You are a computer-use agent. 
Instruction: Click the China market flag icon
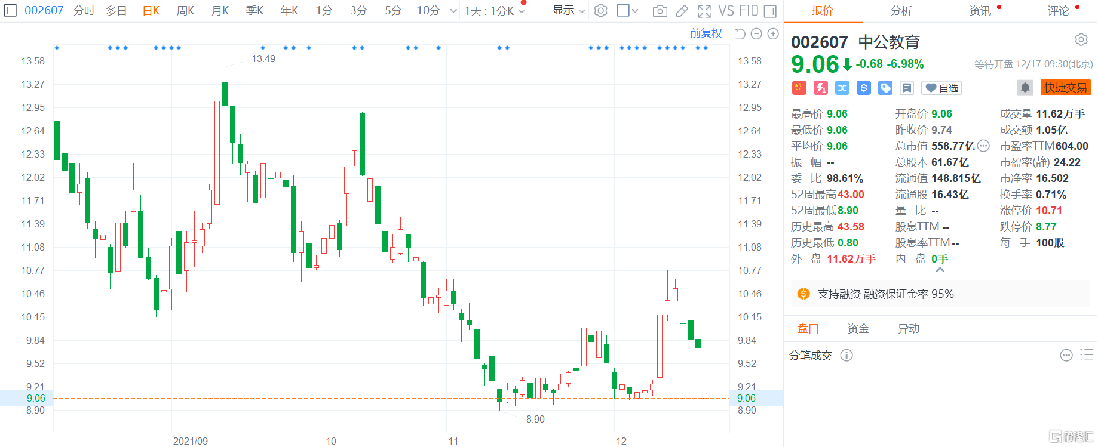click(799, 88)
